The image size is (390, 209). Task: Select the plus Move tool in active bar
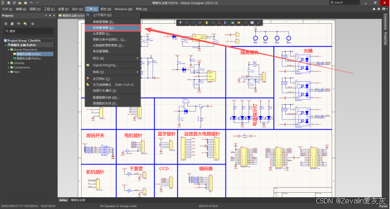tap(187, 23)
